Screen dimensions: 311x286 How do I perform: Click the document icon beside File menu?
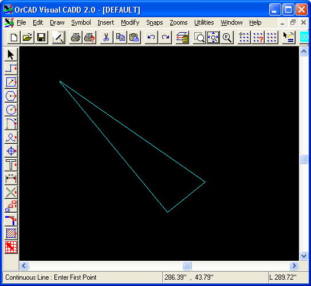point(9,22)
